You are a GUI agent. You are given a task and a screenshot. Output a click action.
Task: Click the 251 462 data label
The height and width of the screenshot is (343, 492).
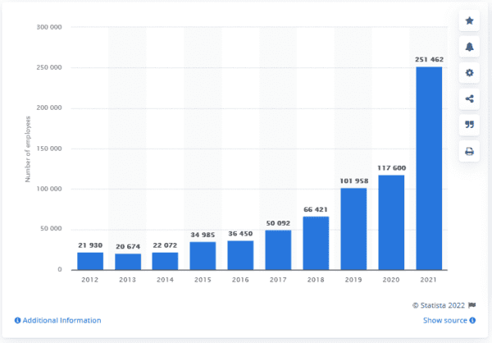coord(429,60)
